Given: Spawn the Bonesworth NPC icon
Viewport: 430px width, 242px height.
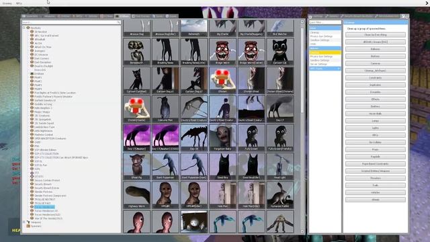Looking at the screenshot, I should tap(136, 52).
